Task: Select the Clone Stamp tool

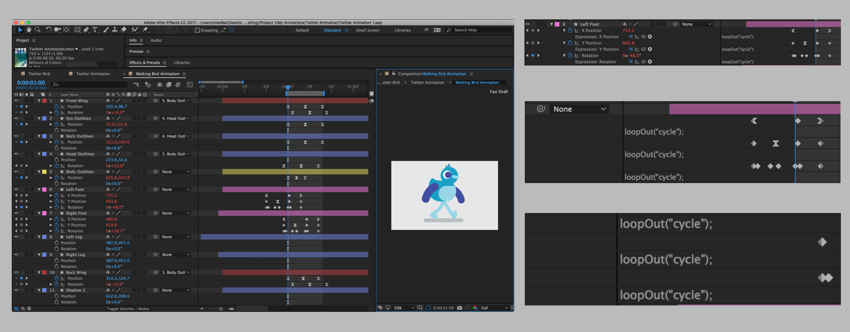Action: (115, 30)
